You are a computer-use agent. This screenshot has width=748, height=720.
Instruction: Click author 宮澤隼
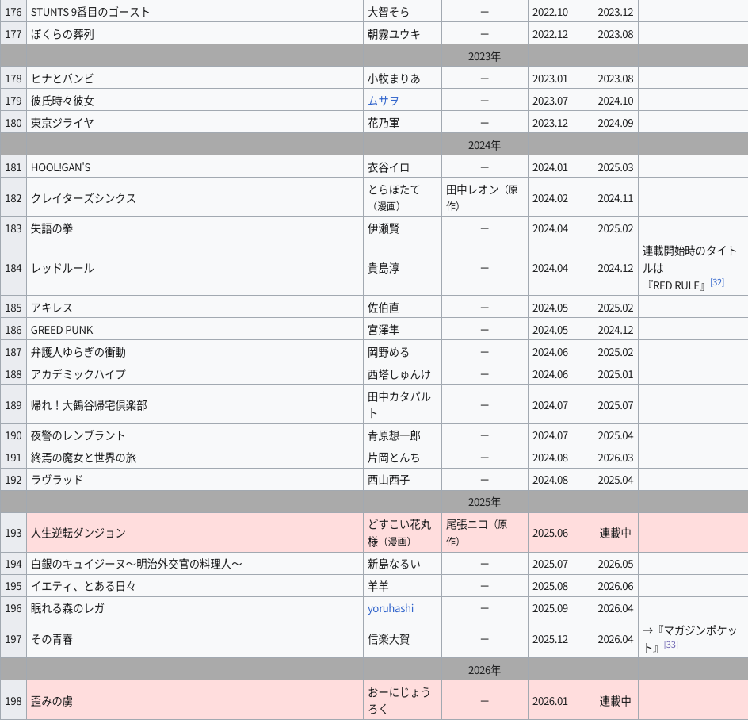coord(383,330)
